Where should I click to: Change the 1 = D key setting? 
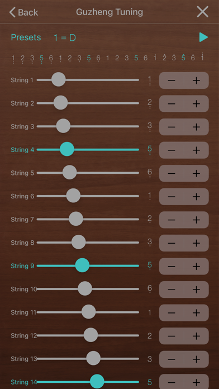tap(65, 37)
